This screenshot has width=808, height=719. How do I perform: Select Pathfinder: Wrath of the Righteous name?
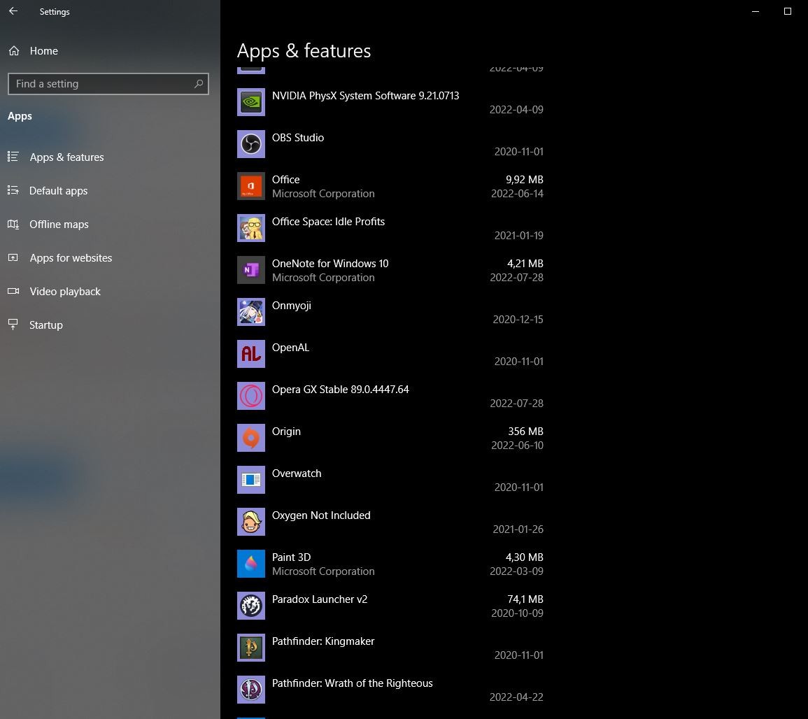coord(353,683)
